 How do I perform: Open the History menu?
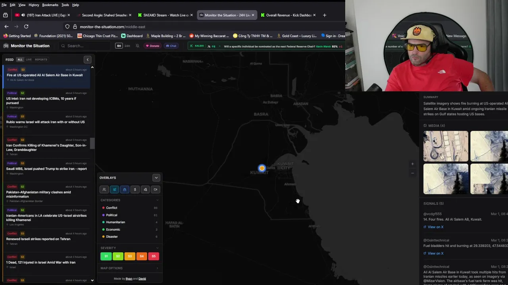(34, 5)
